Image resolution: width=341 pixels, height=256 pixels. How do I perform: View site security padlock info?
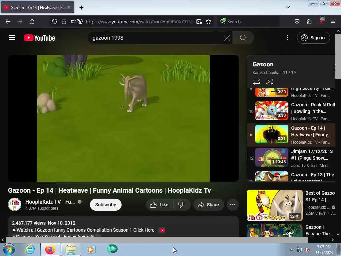pos(64,22)
